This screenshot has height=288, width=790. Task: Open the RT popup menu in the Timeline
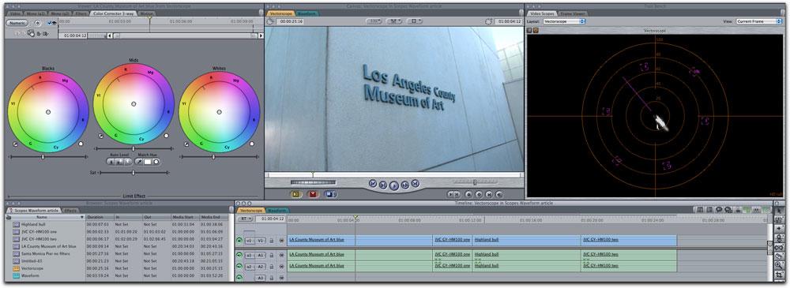[246, 219]
